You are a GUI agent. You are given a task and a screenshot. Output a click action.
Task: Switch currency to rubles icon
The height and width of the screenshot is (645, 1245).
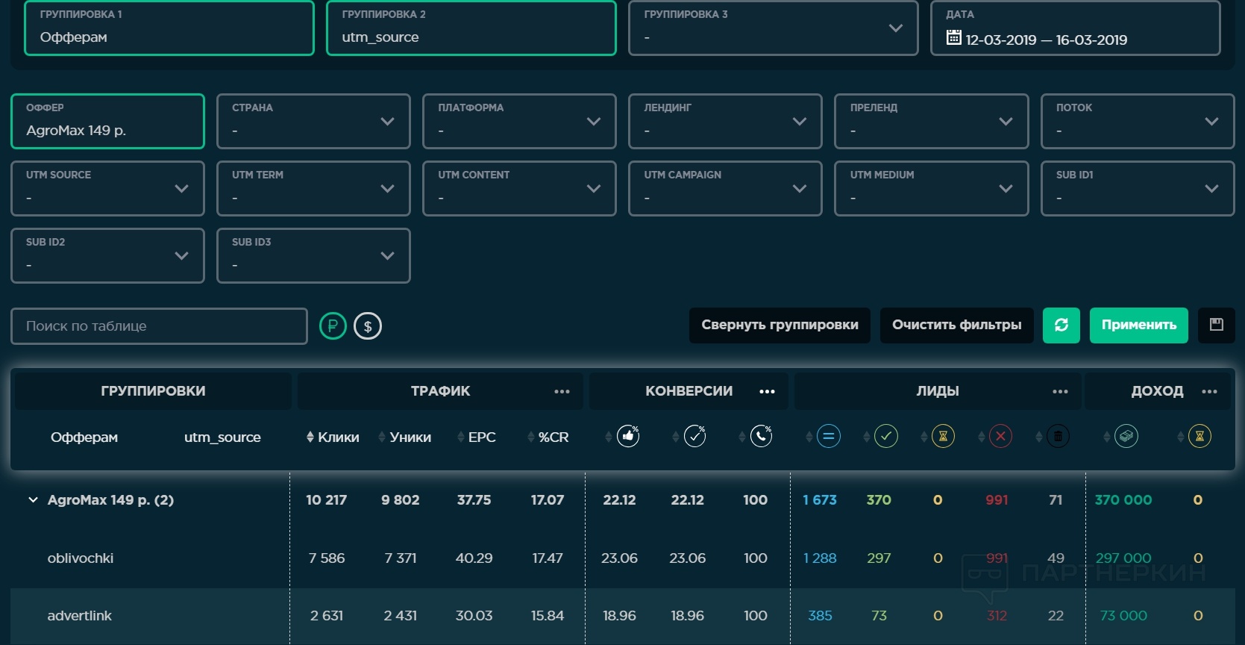[x=333, y=326]
